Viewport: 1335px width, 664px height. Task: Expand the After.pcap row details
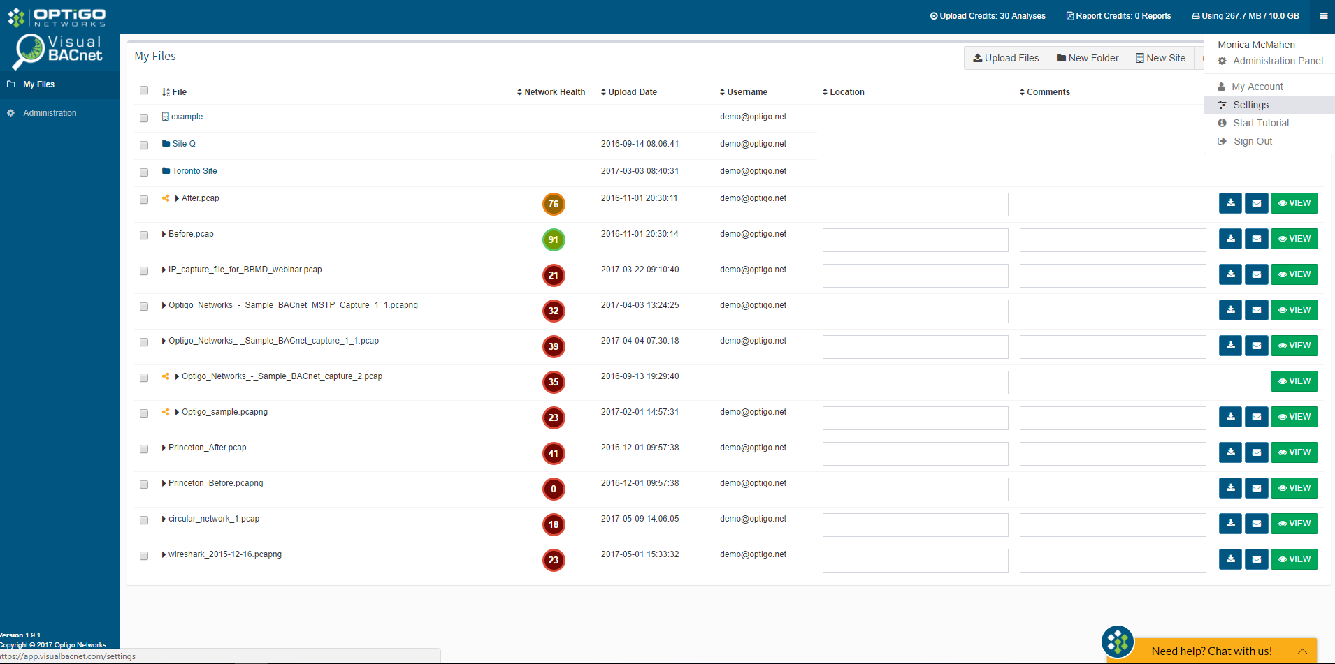coord(175,198)
